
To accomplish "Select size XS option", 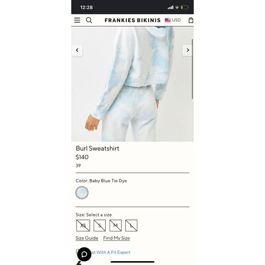I will coord(83,225).
